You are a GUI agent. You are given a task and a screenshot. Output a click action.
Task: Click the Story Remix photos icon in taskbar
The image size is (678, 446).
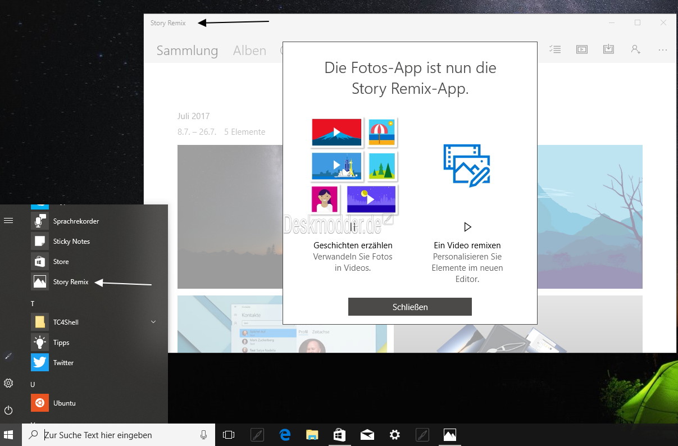click(x=450, y=435)
